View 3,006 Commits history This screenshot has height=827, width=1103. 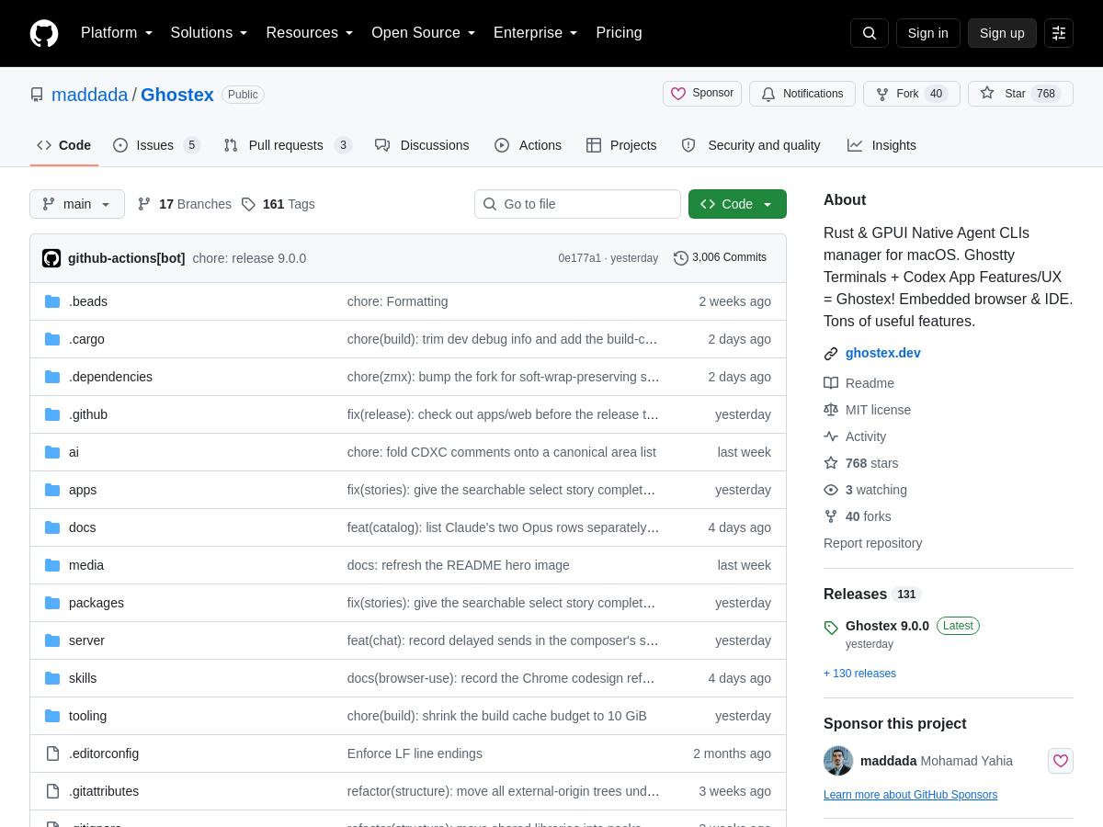720,258
